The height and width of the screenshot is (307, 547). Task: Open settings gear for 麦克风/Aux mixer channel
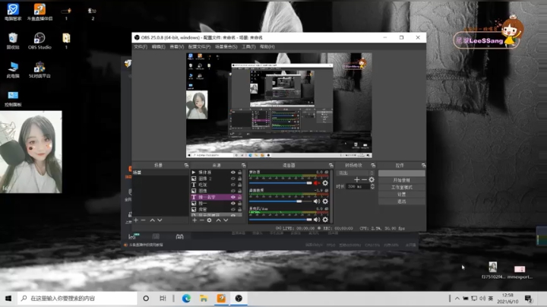tap(325, 220)
